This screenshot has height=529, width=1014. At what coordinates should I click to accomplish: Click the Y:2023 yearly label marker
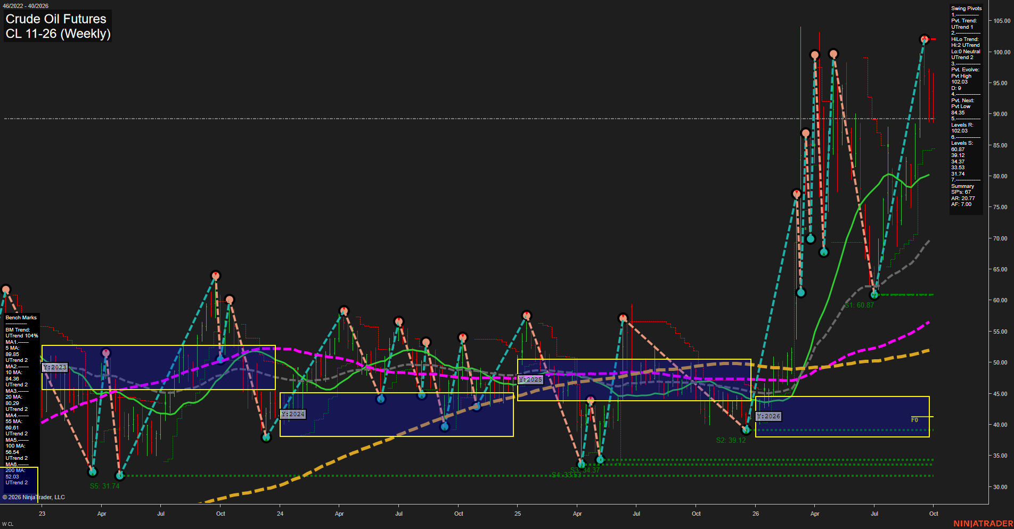(x=55, y=368)
